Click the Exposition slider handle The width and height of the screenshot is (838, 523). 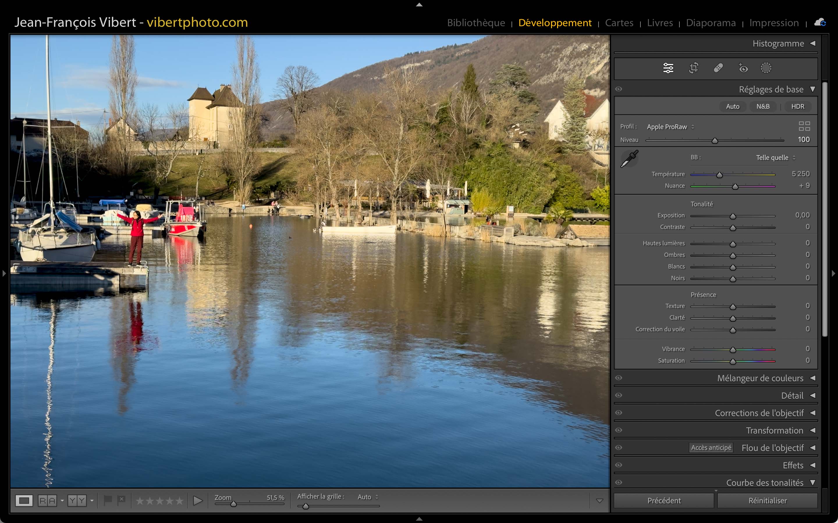pos(733,216)
